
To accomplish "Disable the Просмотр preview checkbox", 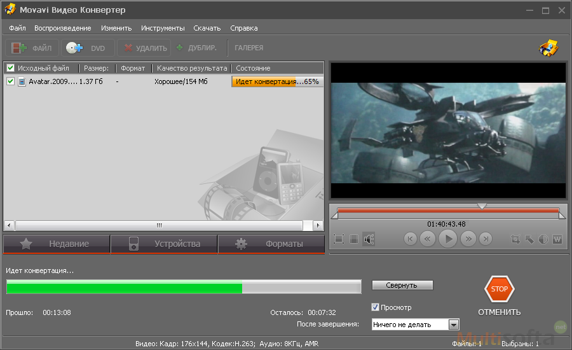I will click(376, 307).
